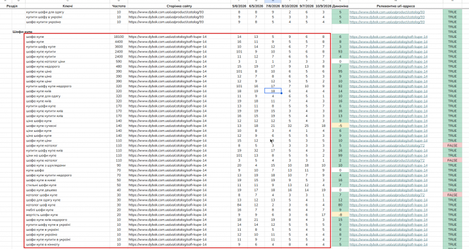Image resolution: width=469 pixels, height=249 pixels.
Task: Open relevant URL link in 'шафа купе з шухлядами' row
Action: 388,165
